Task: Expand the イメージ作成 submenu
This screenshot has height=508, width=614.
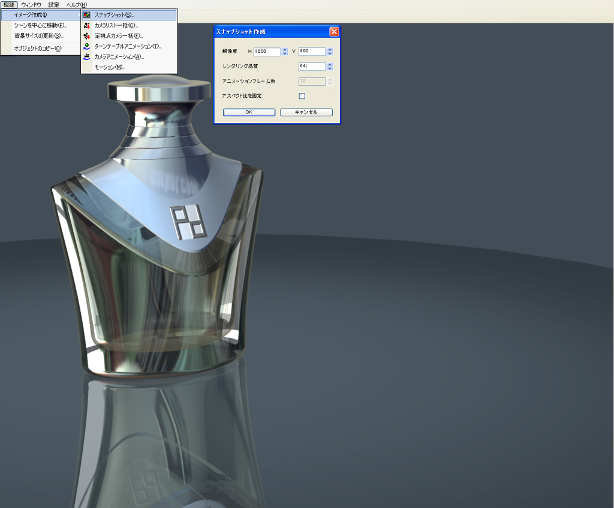Action: point(40,15)
